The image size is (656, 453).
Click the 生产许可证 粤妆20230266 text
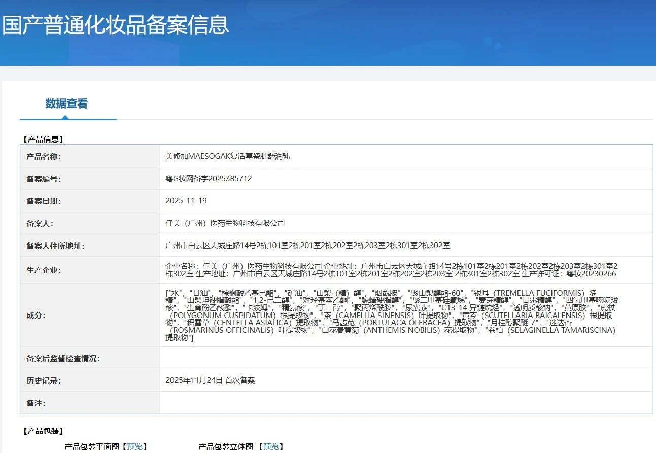569,274
